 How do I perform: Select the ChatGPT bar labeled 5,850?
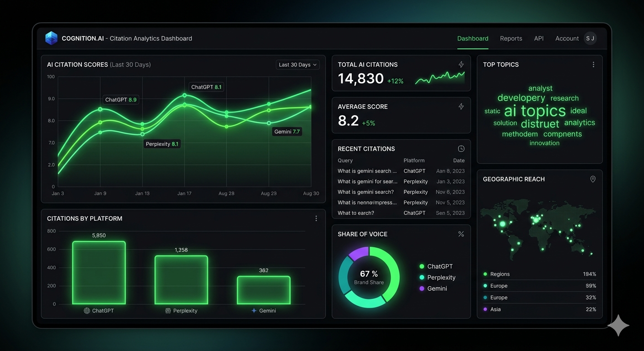click(x=99, y=272)
